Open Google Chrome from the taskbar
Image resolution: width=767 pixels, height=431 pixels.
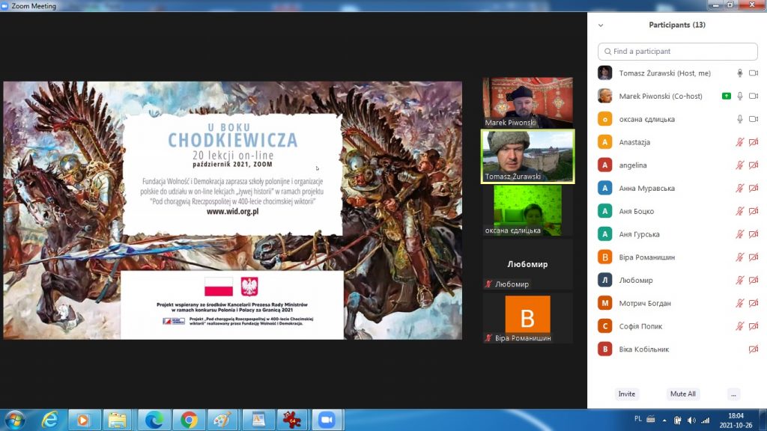(189, 420)
